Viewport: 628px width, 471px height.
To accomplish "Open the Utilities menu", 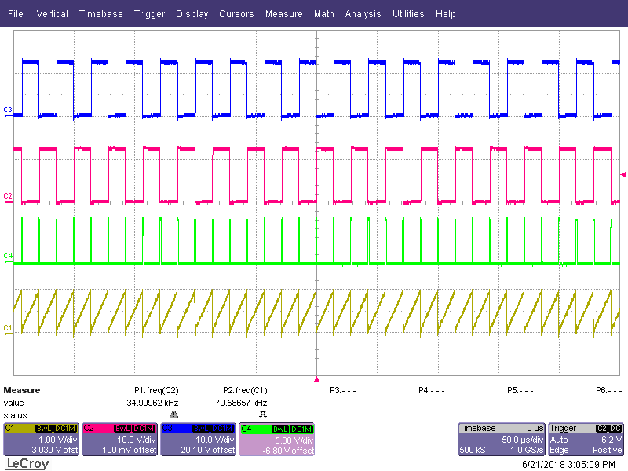I will pos(408,14).
